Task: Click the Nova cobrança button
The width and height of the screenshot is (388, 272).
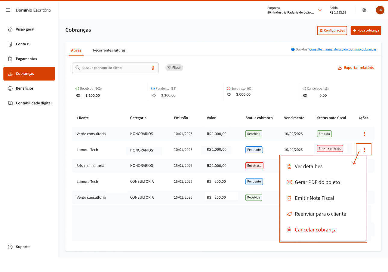Action: 366,31
